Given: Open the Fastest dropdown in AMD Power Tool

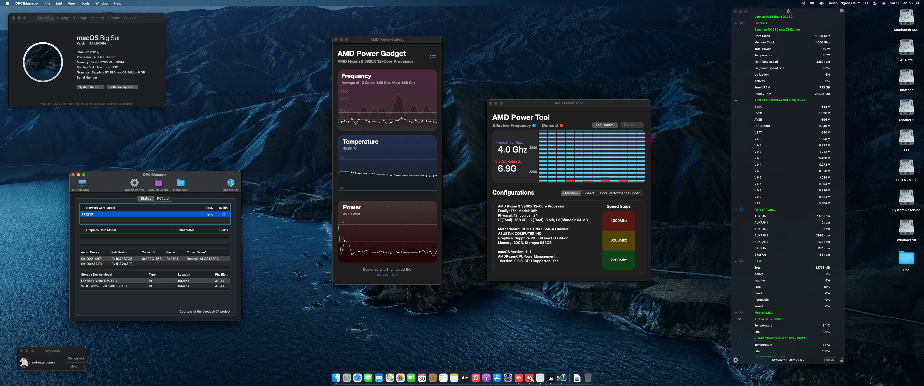Looking at the screenshot, I should click(x=632, y=125).
